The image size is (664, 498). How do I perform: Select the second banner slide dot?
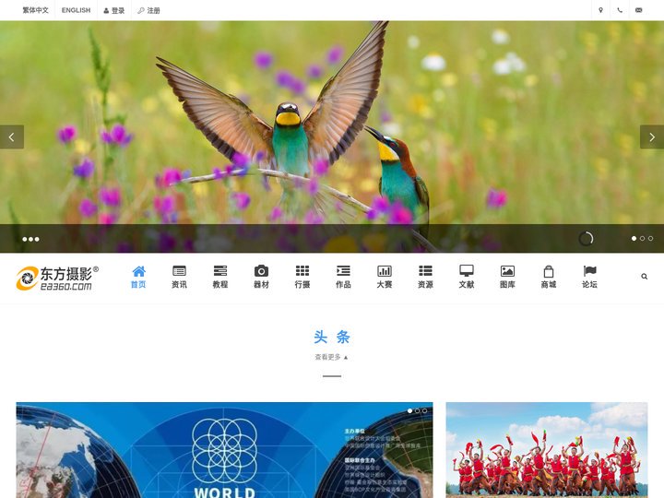click(x=643, y=239)
